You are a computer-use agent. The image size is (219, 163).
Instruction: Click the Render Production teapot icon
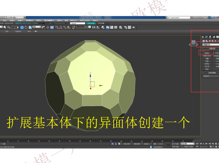[134, 27]
